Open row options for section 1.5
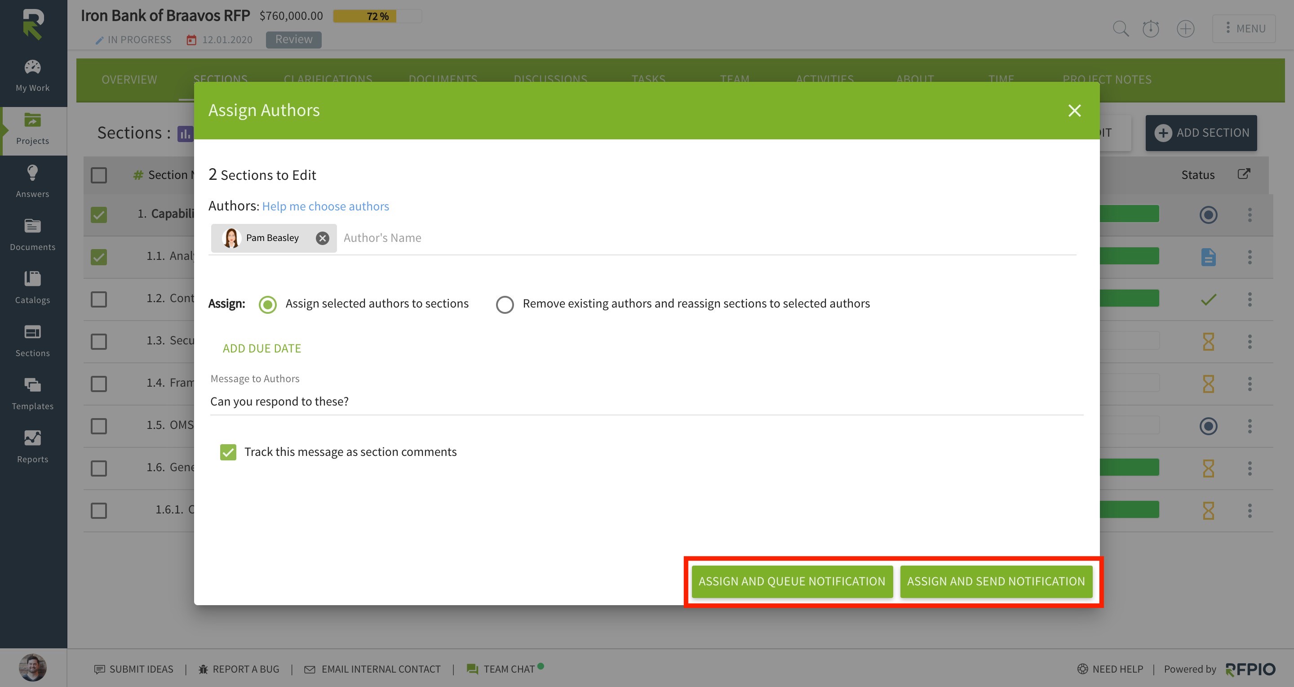The width and height of the screenshot is (1294, 687). click(1250, 426)
